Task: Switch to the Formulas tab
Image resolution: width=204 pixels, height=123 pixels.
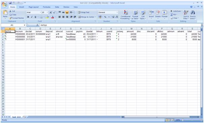Action: pos(46,7)
